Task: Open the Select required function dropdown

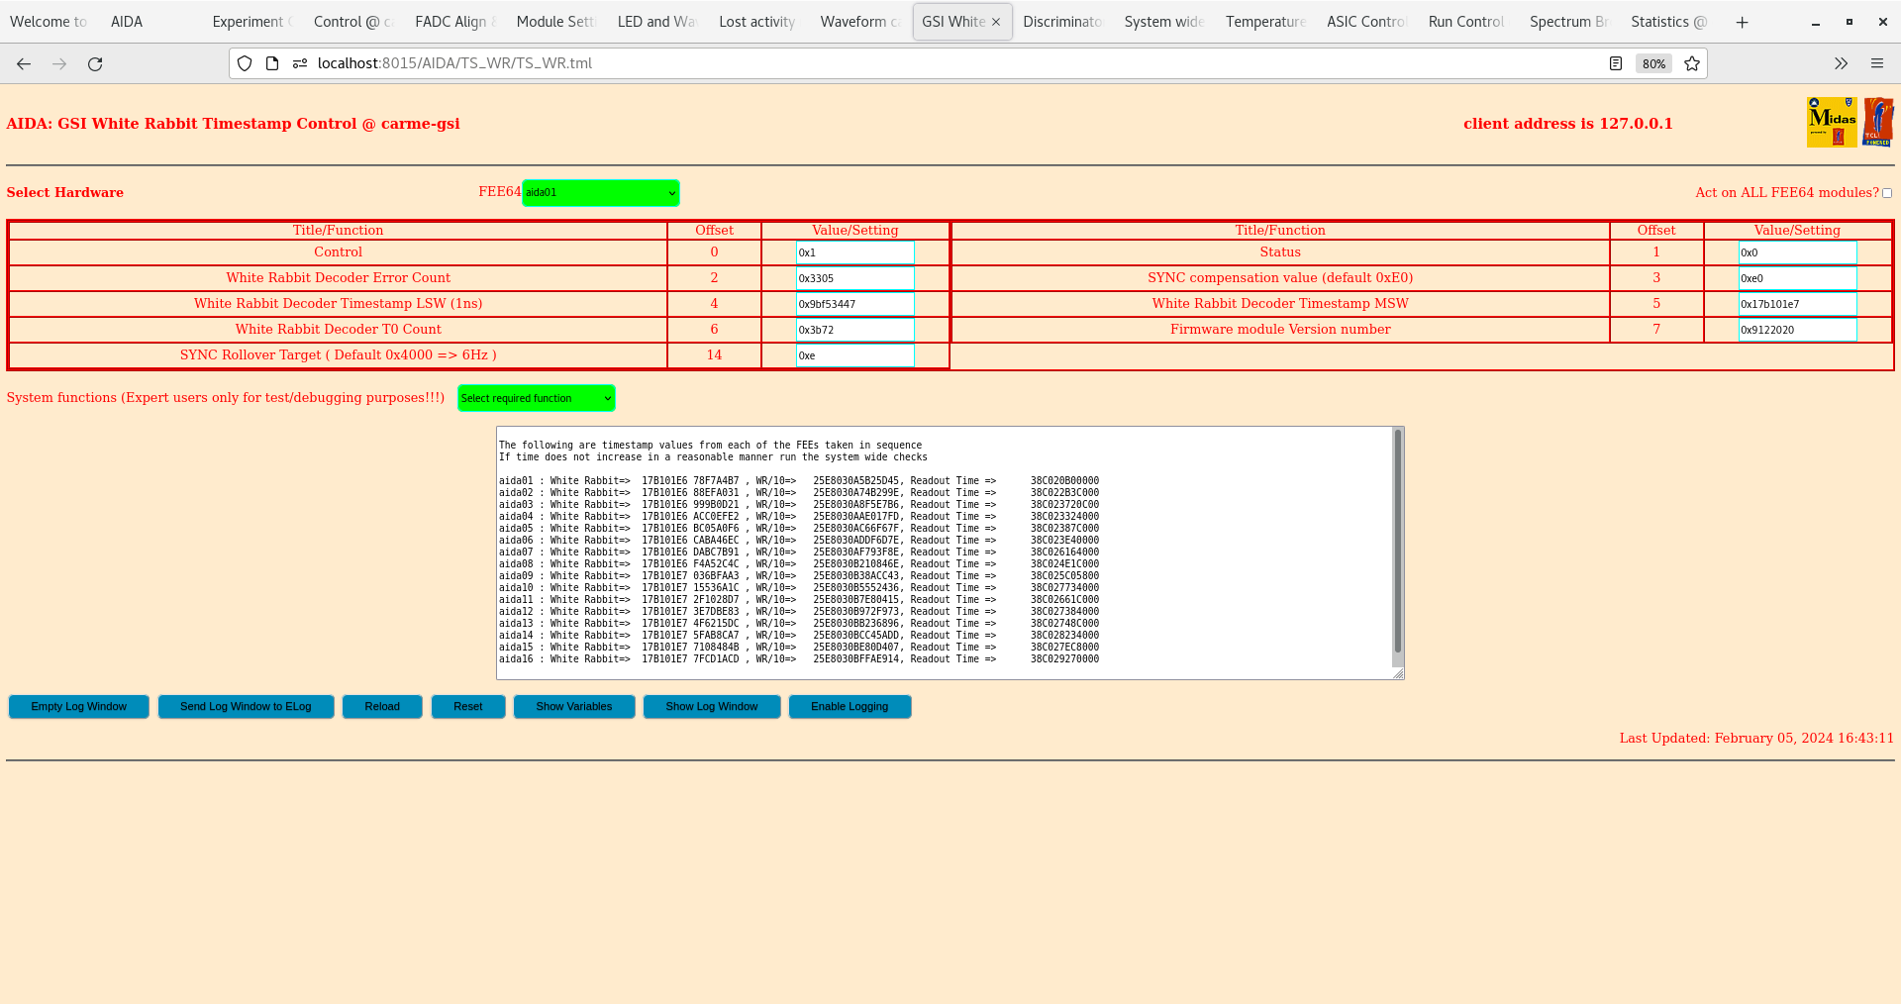Action: point(536,398)
